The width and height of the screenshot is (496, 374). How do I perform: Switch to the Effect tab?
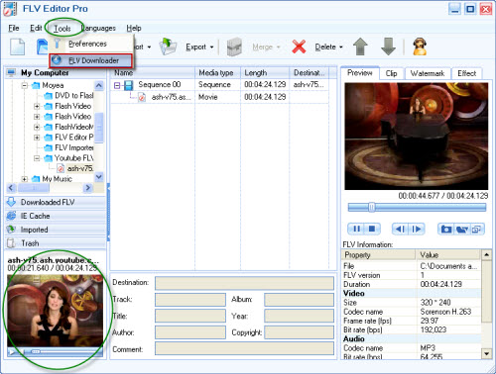click(466, 73)
